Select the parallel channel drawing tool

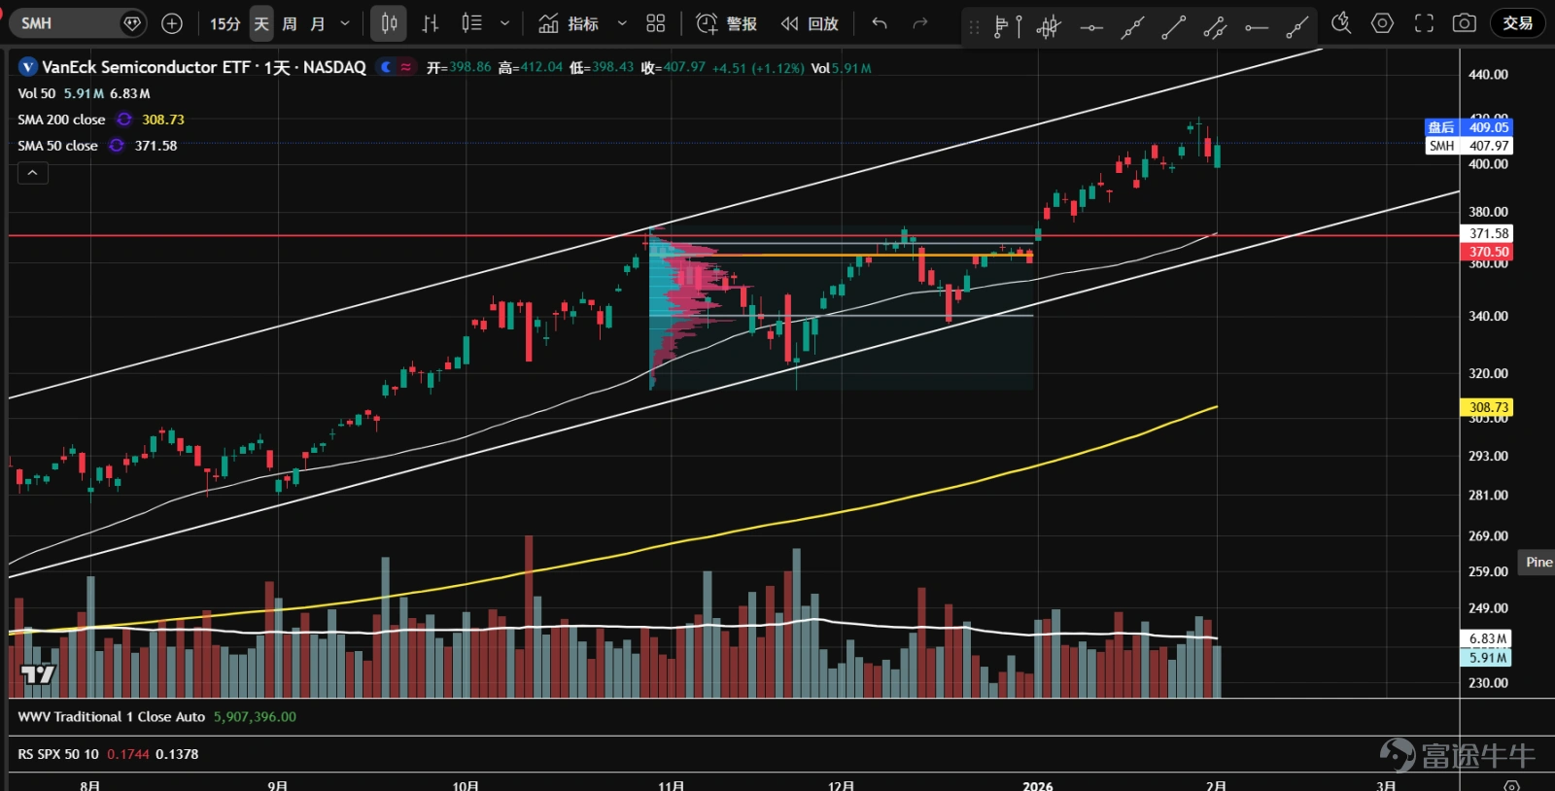point(1215,26)
